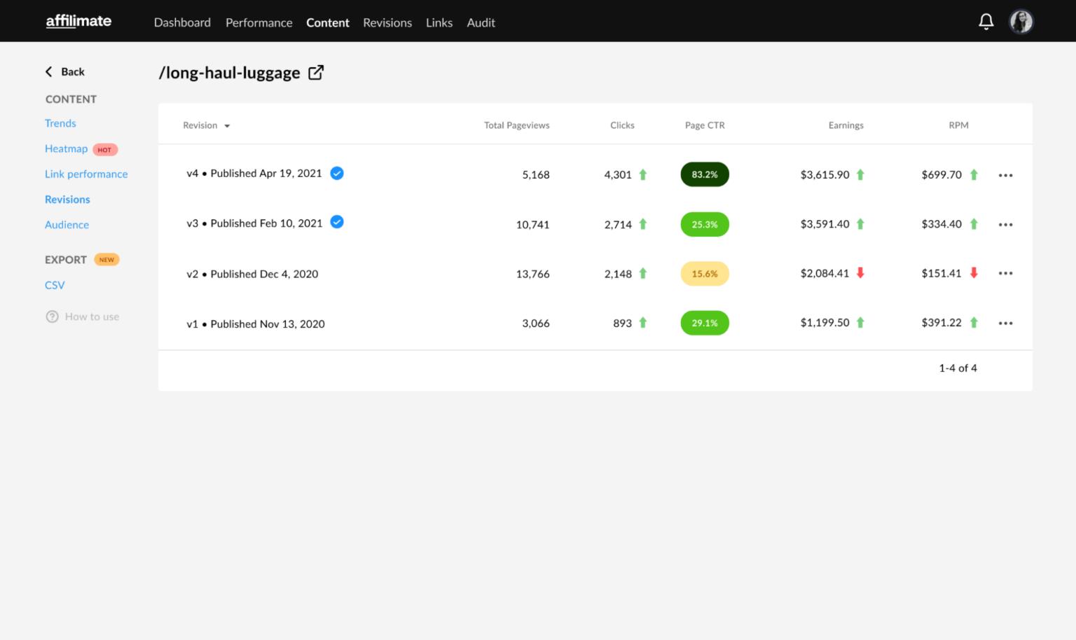Open the three-dot menu for revision v2

tap(1005, 274)
